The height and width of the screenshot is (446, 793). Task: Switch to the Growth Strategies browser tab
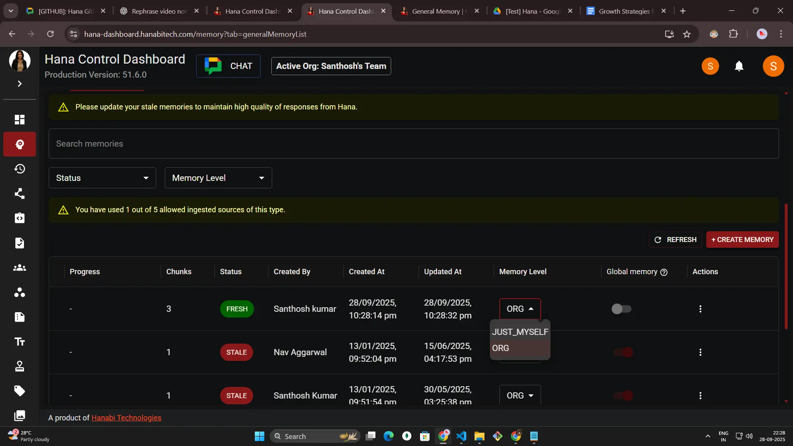point(624,11)
